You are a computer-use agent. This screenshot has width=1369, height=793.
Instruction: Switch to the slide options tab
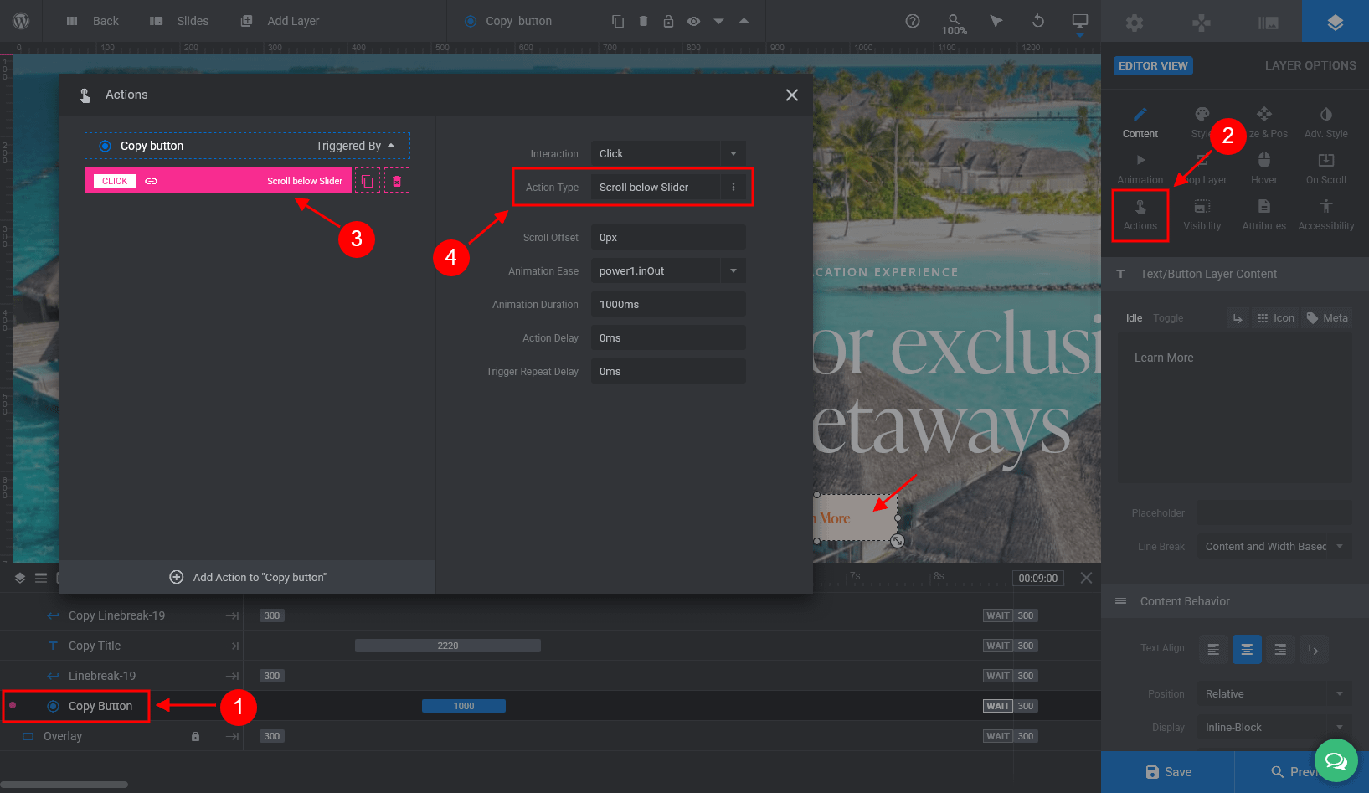(1269, 23)
